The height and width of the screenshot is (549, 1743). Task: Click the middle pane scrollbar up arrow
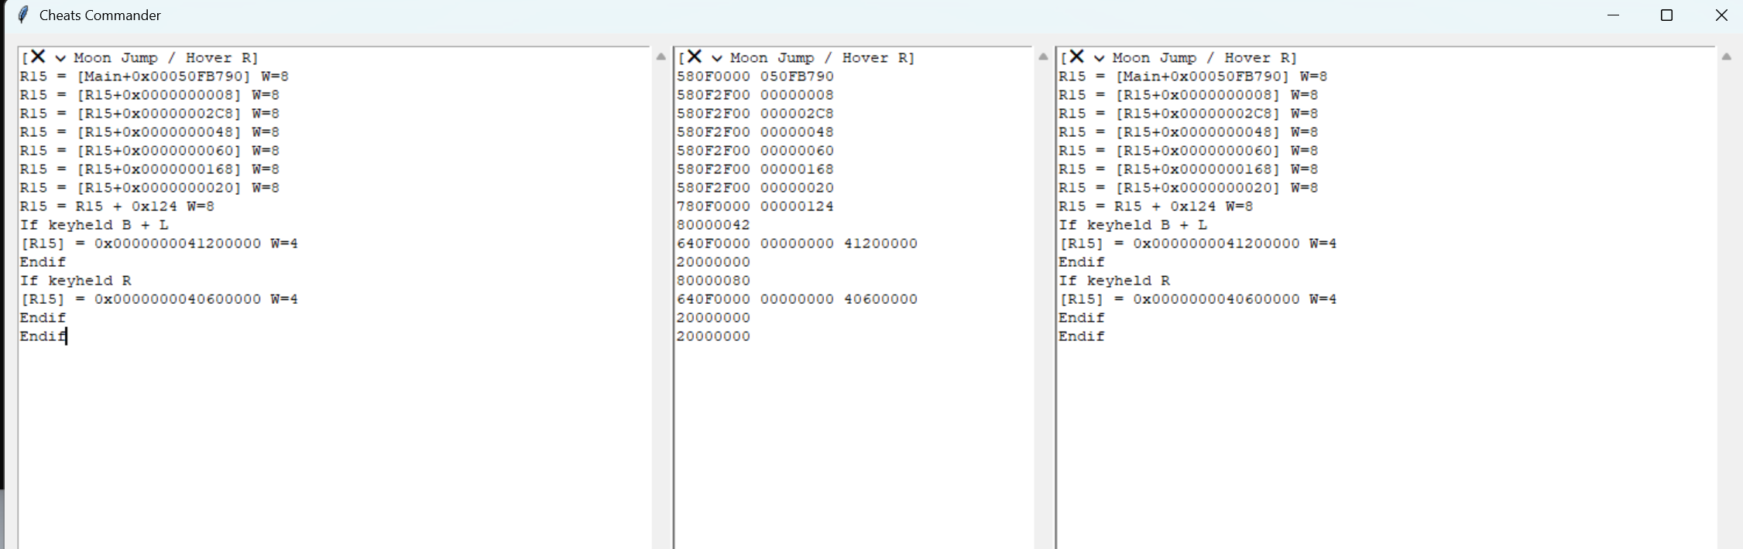(1043, 56)
